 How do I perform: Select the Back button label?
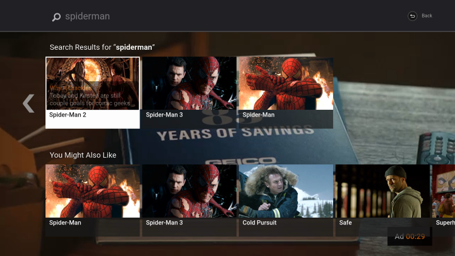click(427, 16)
